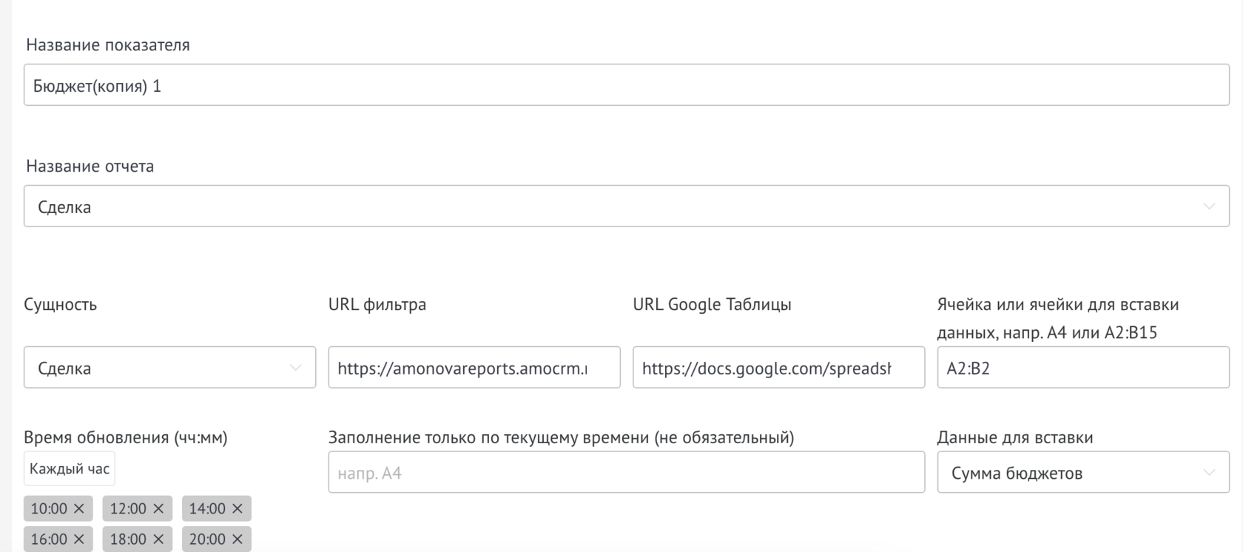This screenshot has width=1243, height=552.
Task: Select the 18:00 time tag
Action: (128, 539)
